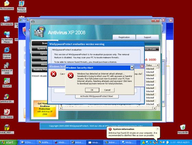The width and height of the screenshot is (192, 145).
Task: Close the System information balloon
Action: click(157, 129)
